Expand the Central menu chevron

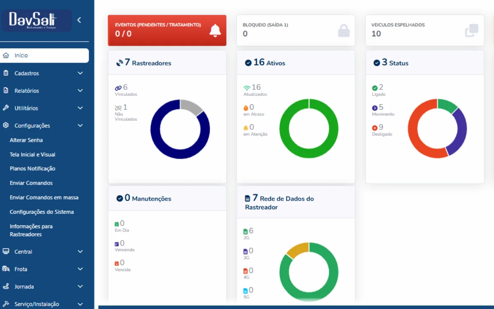[x=80, y=251]
